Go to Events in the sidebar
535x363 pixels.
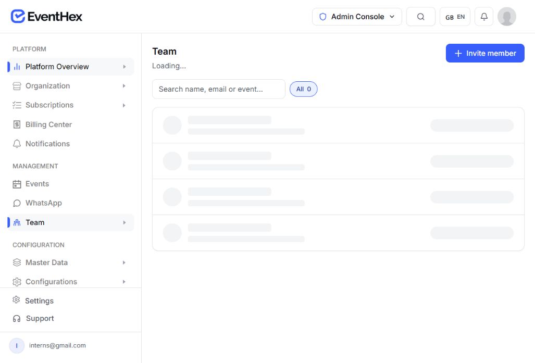71,184
